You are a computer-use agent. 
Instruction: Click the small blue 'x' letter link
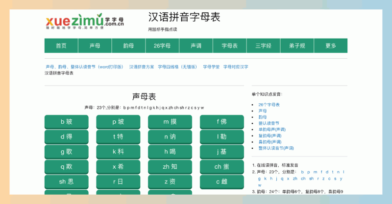coord(288,179)
